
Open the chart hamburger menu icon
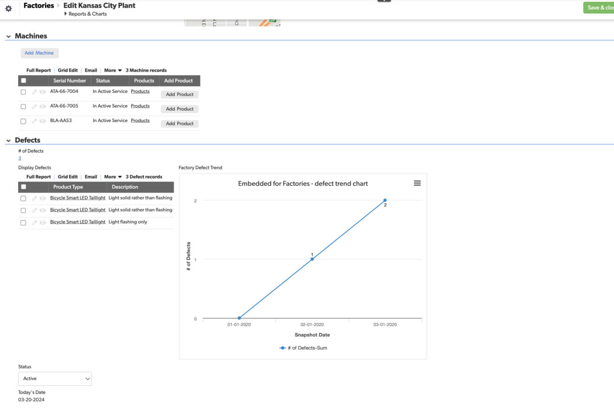417,183
